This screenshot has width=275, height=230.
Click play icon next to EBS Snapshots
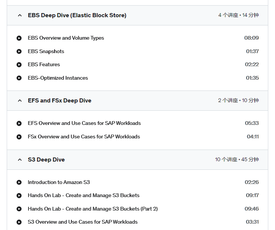click(x=19, y=51)
